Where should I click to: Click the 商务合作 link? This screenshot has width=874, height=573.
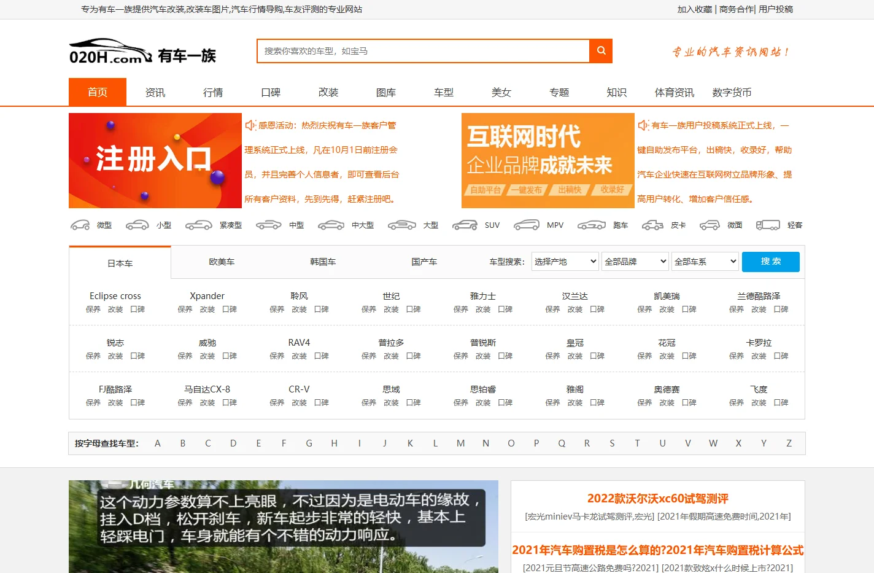pos(737,9)
